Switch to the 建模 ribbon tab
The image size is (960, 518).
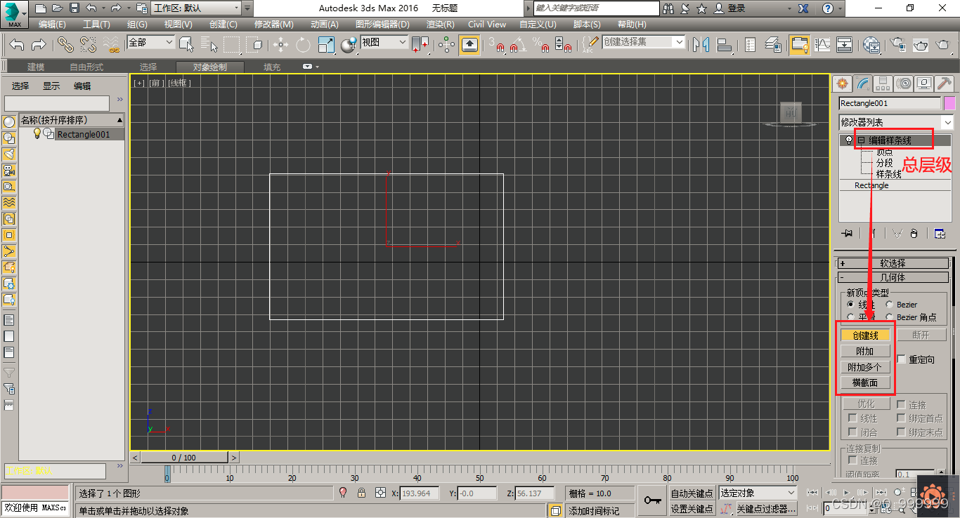(x=36, y=67)
